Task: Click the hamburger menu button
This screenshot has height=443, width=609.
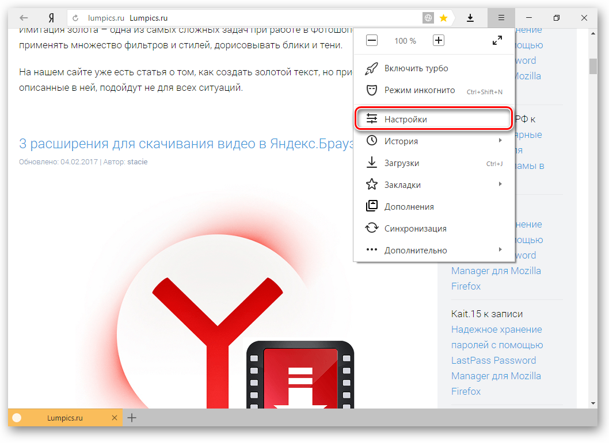Action: pyautogui.click(x=501, y=18)
